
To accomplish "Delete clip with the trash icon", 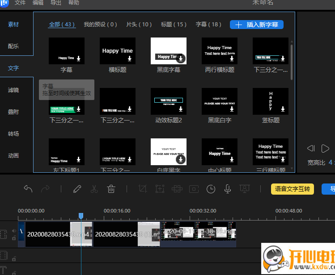I will coord(111,189).
